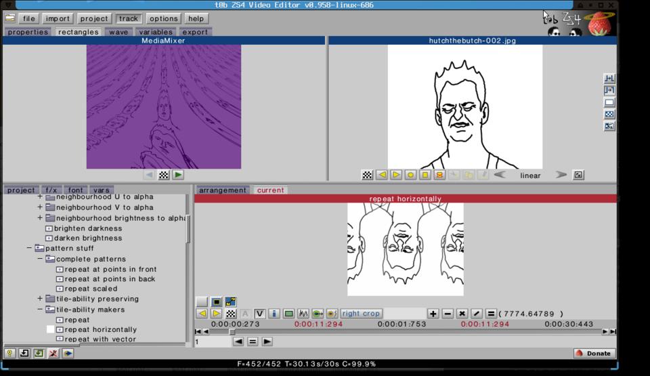Click the checkerboard icon below MediaMixer preview
Viewport: 650px width, 376px height.
coord(163,175)
